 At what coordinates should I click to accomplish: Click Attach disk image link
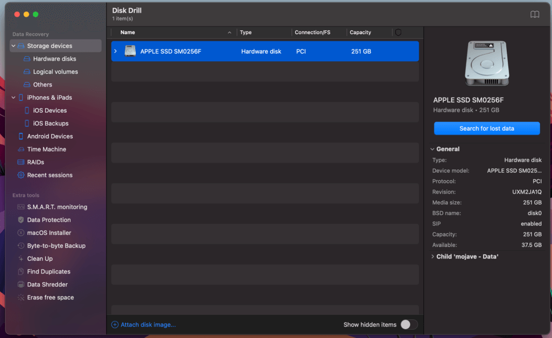coord(147,325)
